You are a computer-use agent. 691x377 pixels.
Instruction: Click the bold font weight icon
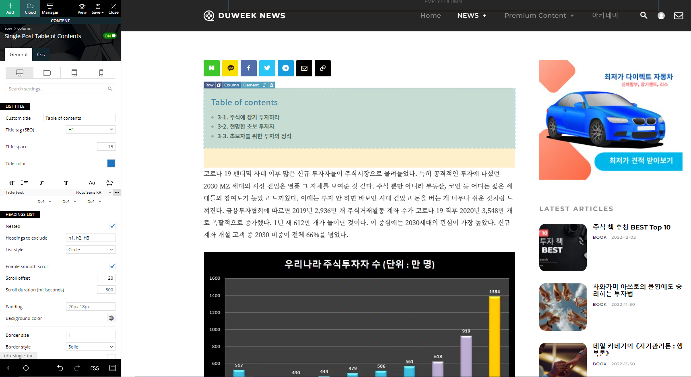66,182
